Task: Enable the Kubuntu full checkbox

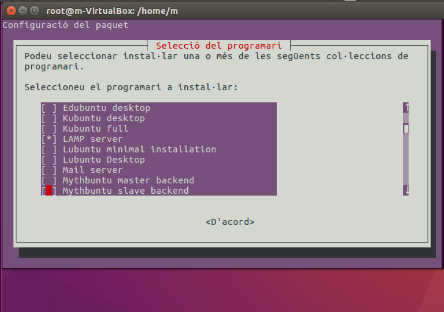Action: 49,129
